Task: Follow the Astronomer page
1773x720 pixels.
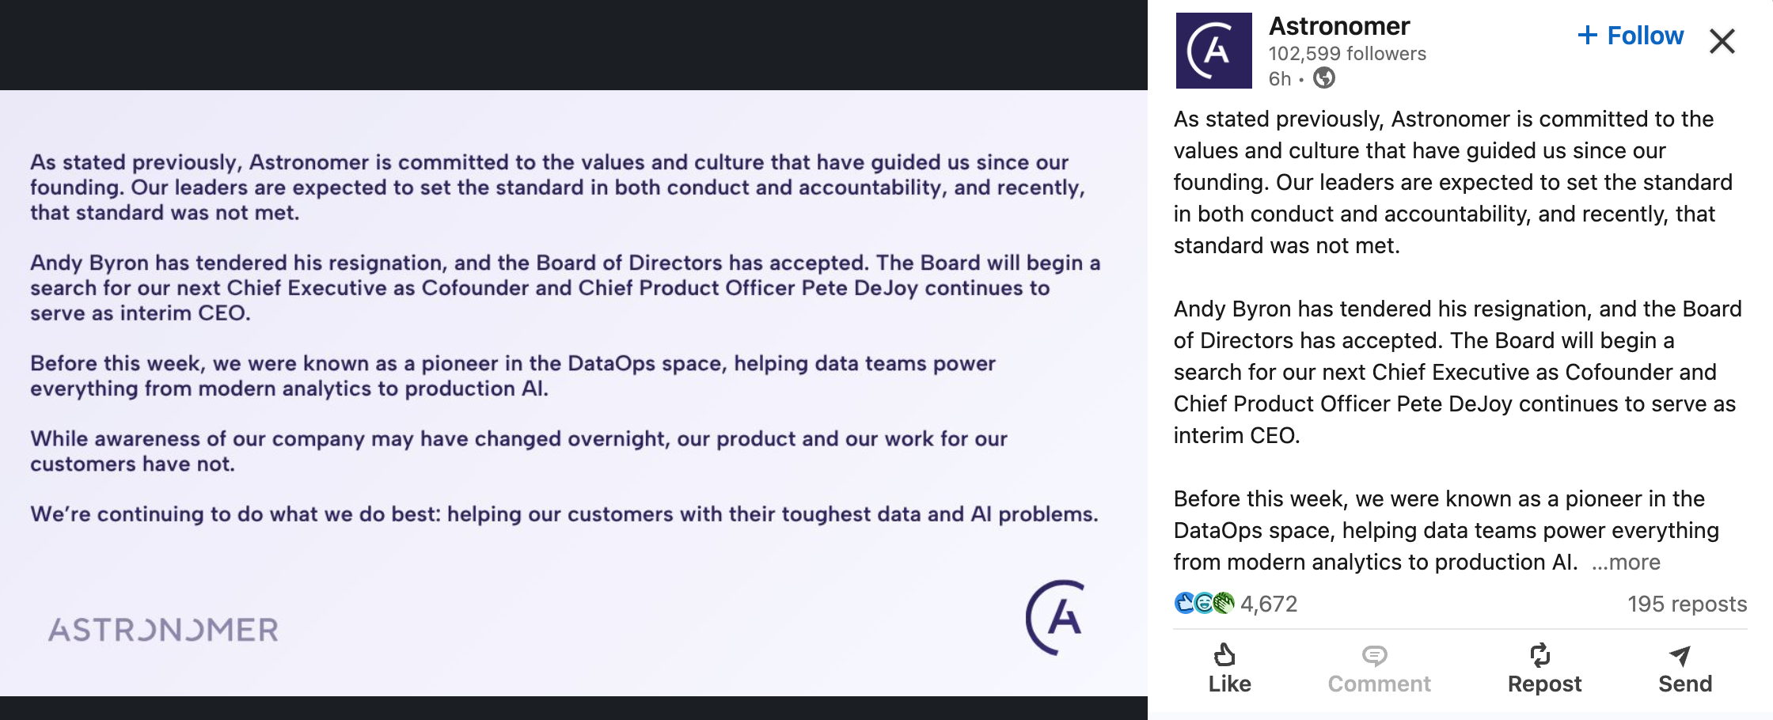Action: click(x=1631, y=36)
